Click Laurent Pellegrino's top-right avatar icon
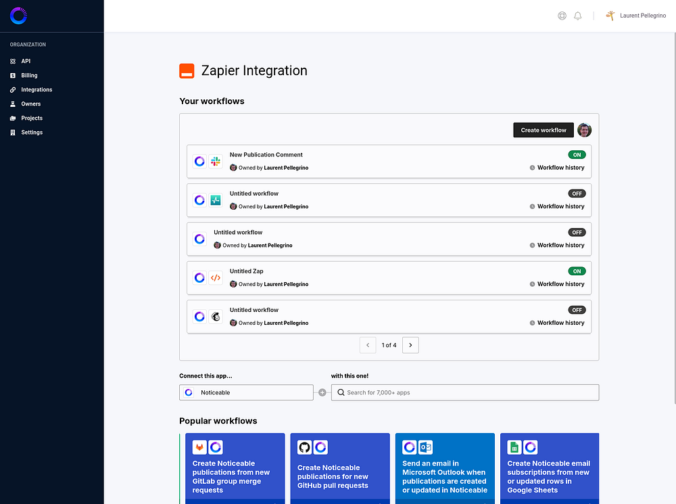This screenshot has height=504, width=676. 610,16
